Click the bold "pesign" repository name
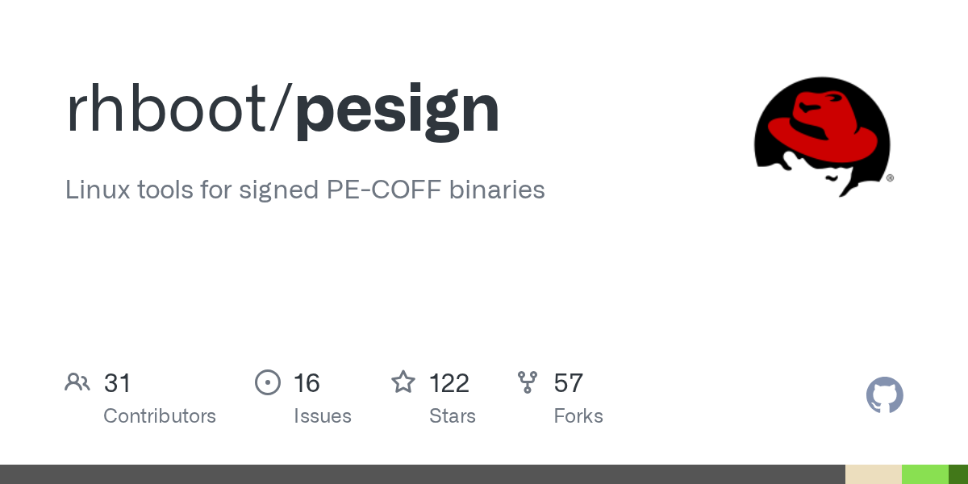The image size is (968, 484). pyautogui.click(x=397, y=110)
